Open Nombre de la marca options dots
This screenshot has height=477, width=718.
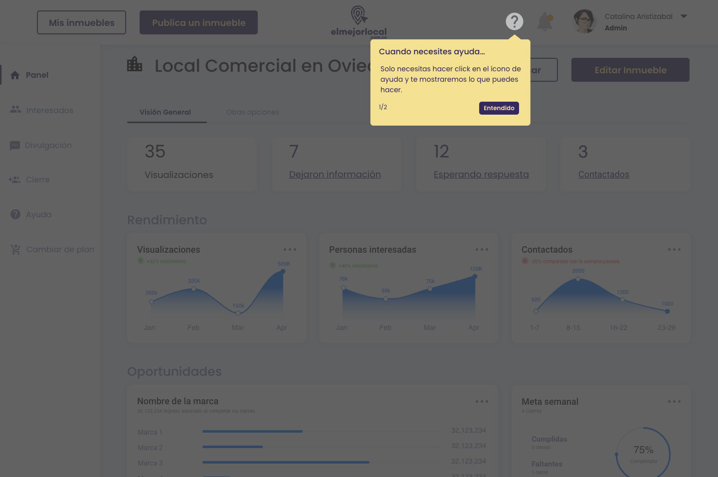pos(482,402)
